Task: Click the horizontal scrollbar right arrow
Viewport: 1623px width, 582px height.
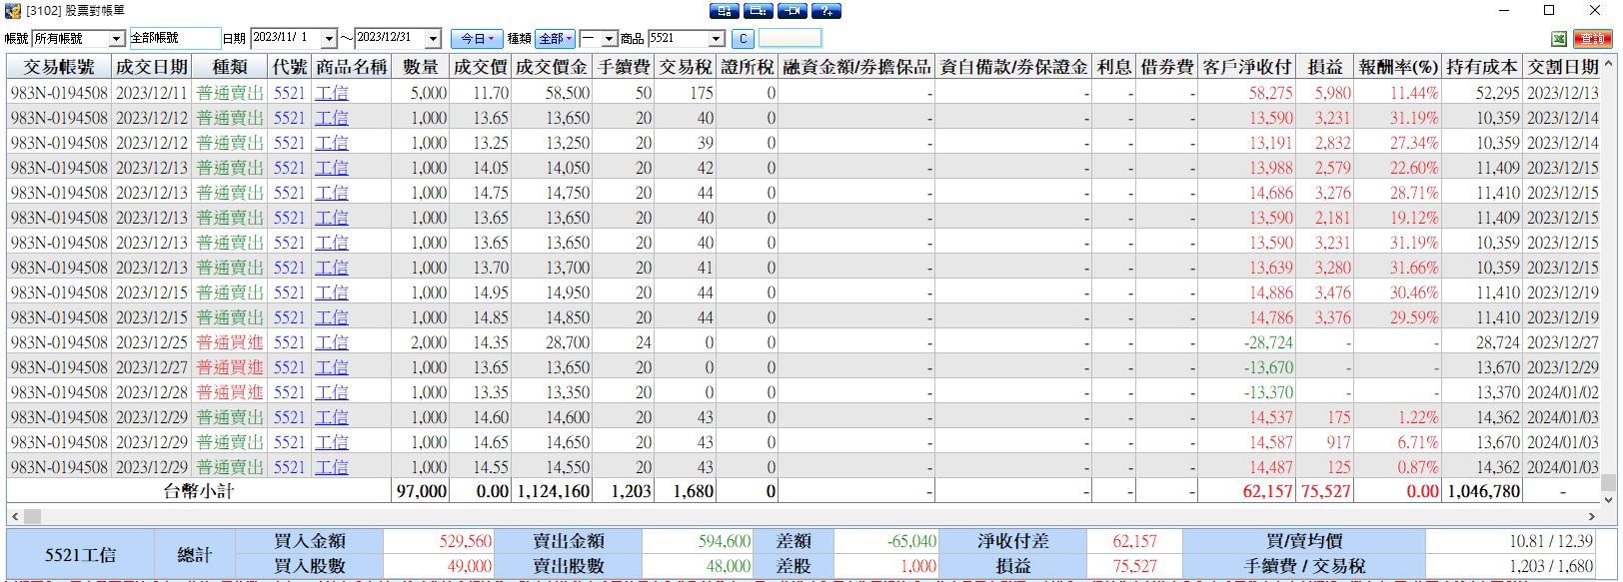Action: point(1591,516)
